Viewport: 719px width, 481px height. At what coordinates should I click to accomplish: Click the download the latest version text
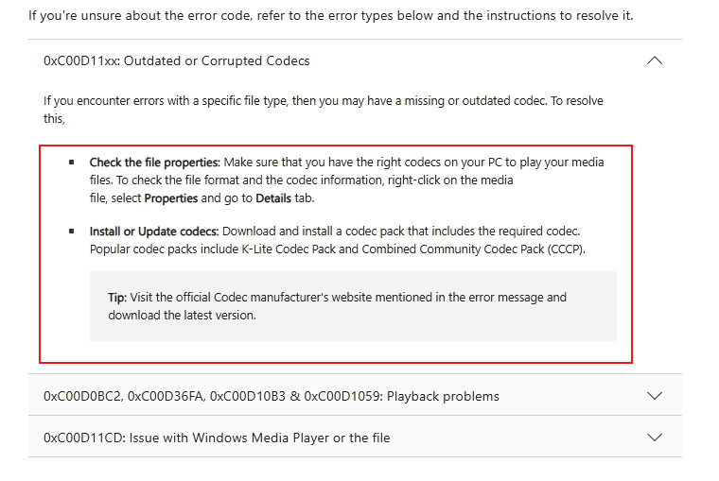[182, 316]
